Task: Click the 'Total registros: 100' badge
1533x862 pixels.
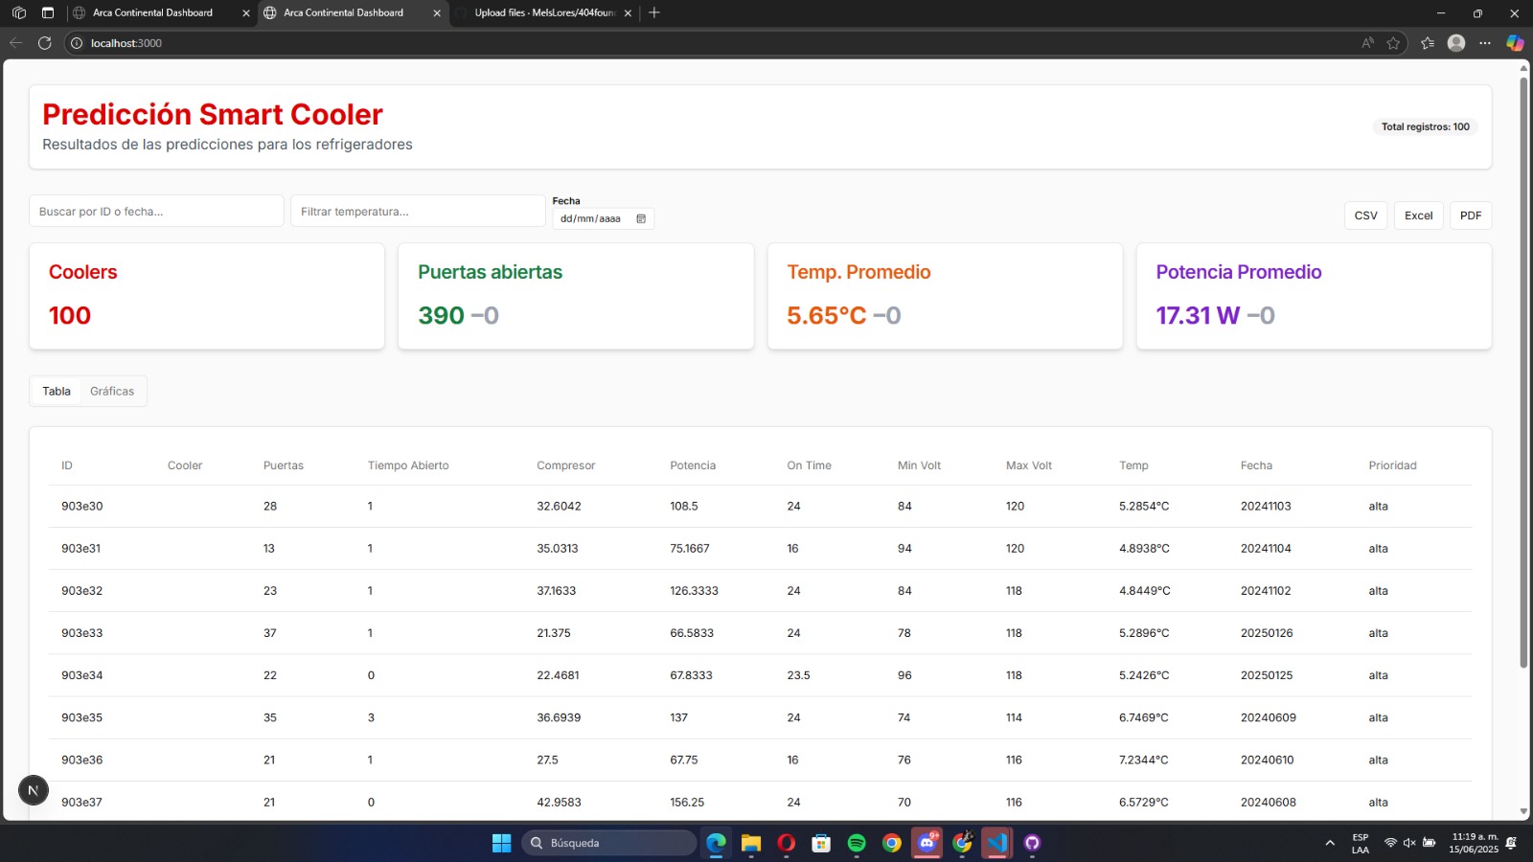Action: 1425,126
